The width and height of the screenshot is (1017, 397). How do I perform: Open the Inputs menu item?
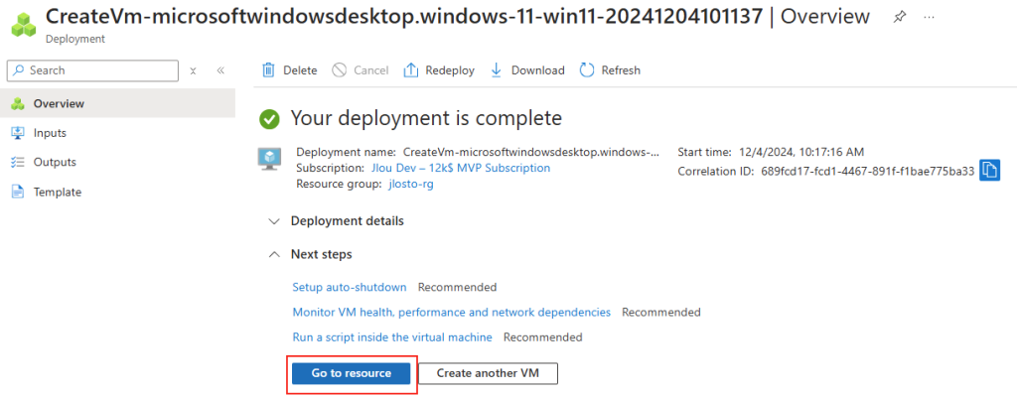click(117, 133)
